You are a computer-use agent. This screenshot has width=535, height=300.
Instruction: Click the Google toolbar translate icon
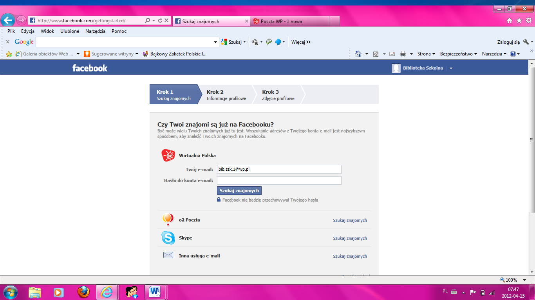[x=255, y=42]
